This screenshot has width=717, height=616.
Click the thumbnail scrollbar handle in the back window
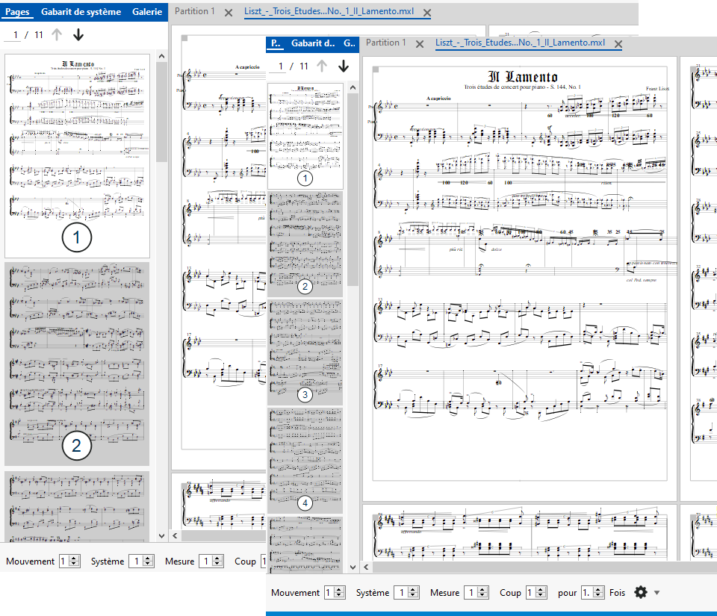[x=161, y=112]
